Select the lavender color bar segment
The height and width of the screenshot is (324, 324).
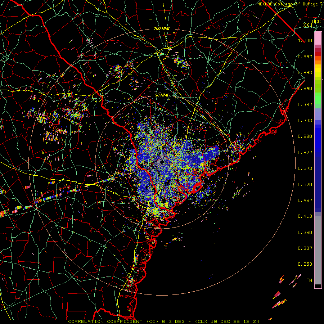(318, 115)
